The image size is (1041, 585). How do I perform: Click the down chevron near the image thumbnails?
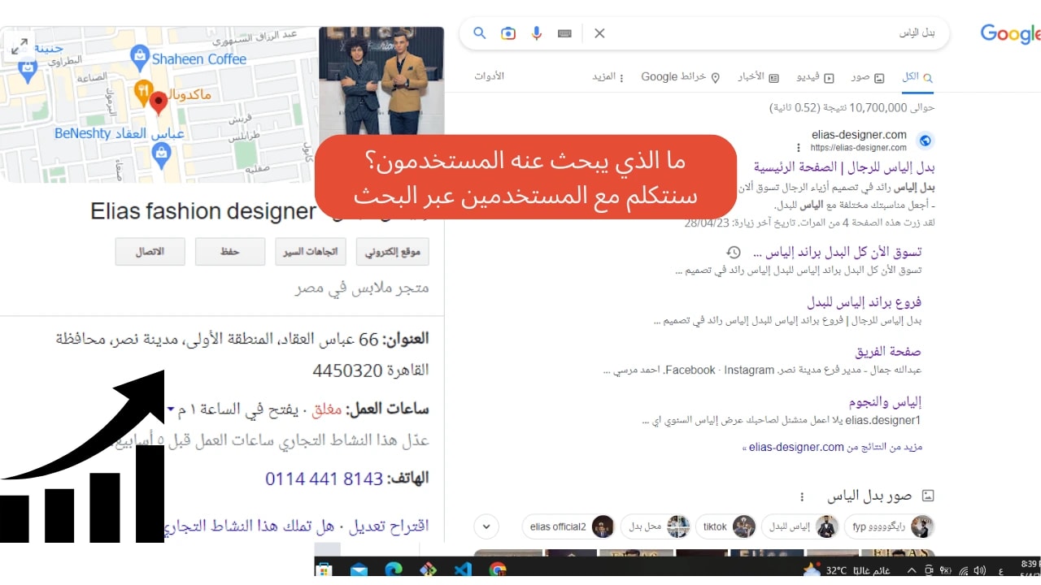pos(486,526)
